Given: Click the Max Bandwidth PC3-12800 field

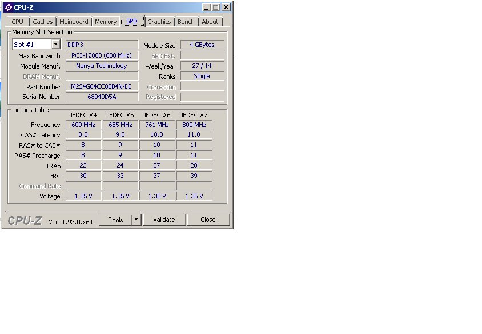Looking at the screenshot, I should [102, 55].
